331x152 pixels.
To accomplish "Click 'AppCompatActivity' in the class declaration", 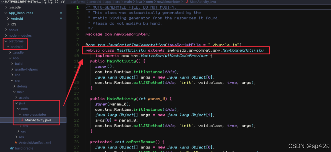I will tap(243, 51).
